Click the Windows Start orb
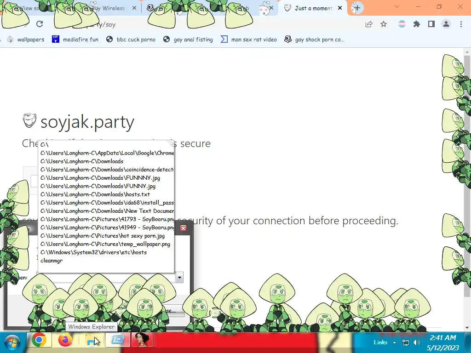Viewport: 471px width, 353px height. tap(12, 342)
